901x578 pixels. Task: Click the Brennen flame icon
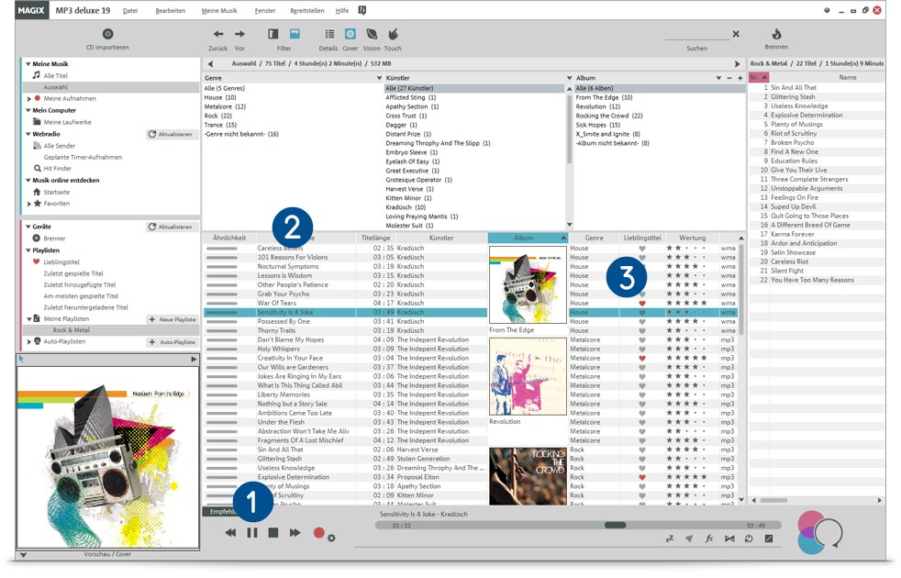pos(776,34)
